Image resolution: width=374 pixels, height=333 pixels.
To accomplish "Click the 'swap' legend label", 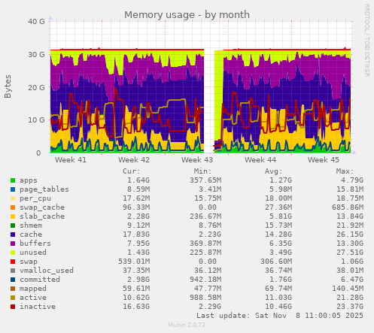I will pyautogui.click(x=29, y=262).
